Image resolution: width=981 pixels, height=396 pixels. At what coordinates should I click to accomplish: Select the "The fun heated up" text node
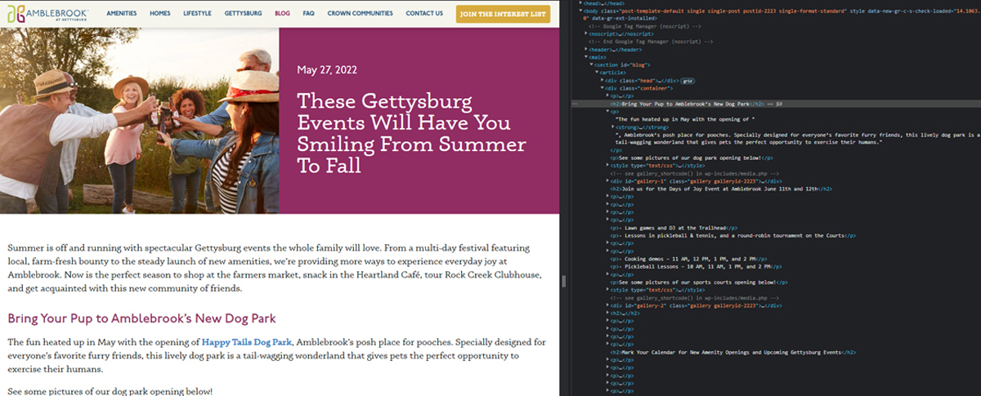[684, 119]
